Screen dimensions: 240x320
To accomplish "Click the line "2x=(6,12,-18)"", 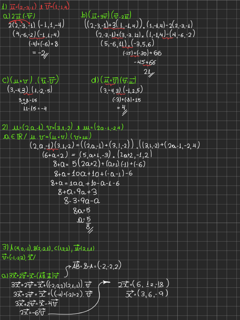I will [144, 284].
